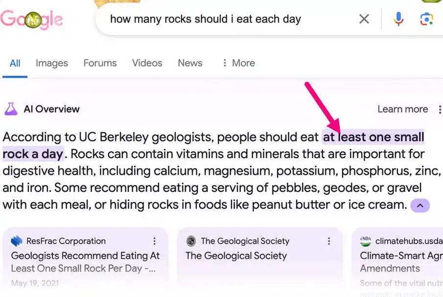This screenshot has width=443, height=297.
Task: Start voice search with microphone icon
Action: tap(398, 19)
